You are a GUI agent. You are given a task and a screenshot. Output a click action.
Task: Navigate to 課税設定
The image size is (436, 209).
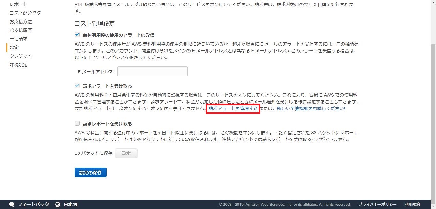19,65
